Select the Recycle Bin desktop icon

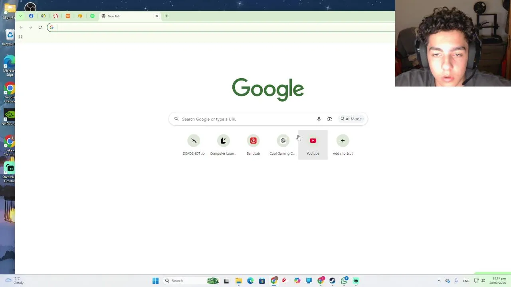pyautogui.click(x=9, y=38)
